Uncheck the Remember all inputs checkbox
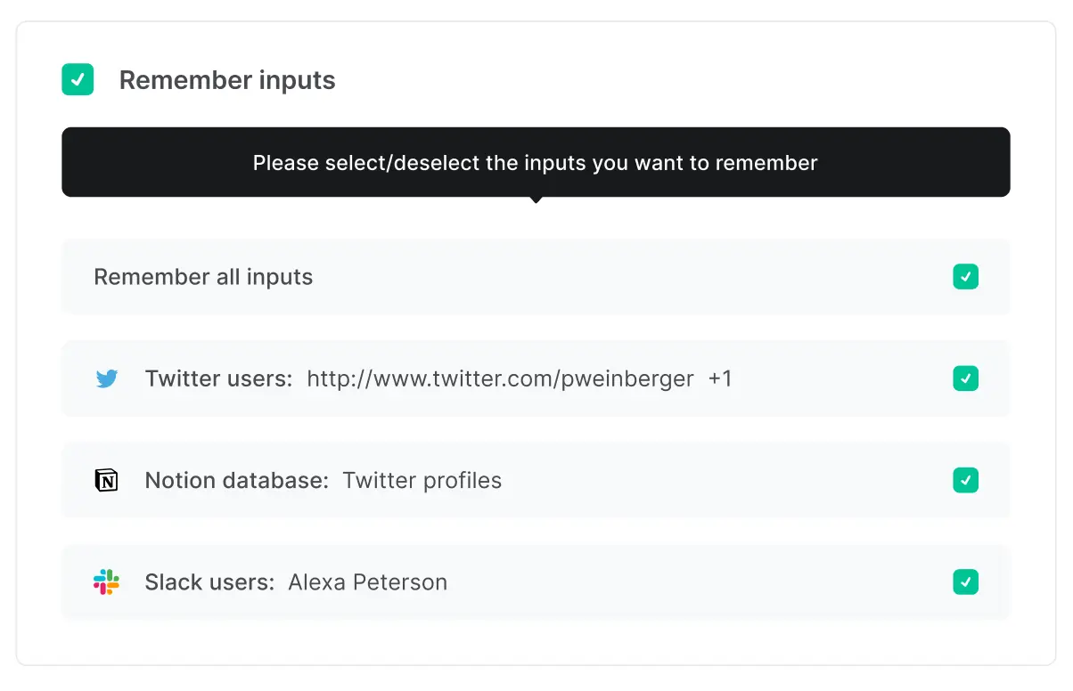1073x691 pixels. click(x=965, y=277)
